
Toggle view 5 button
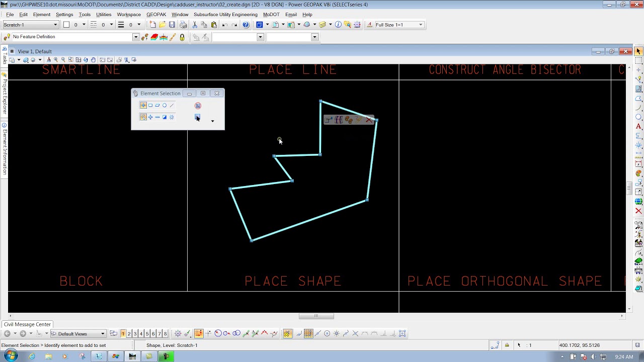pyautogui.click(x=147, y=334)
